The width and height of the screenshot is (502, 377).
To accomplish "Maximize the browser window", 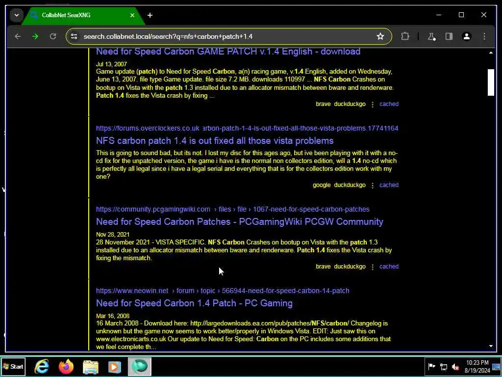I will coord(461,15).
